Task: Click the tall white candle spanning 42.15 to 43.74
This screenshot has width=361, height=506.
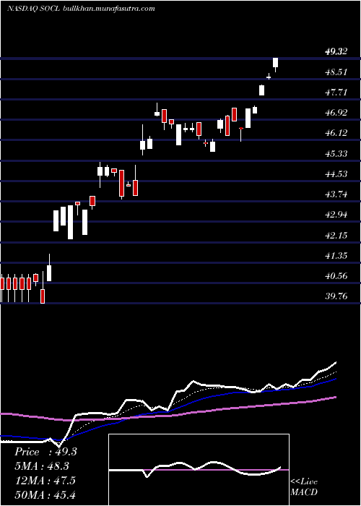Action: tap(70, 222)
